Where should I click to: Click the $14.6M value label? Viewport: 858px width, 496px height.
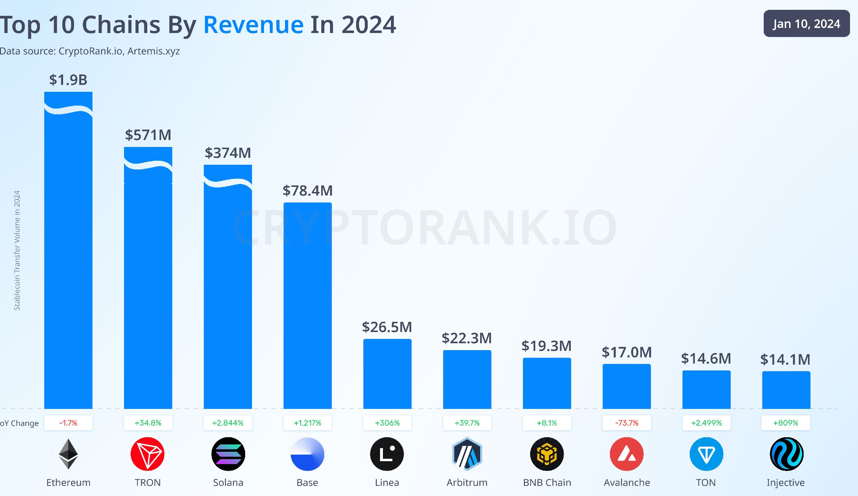(x=706, y=358)
